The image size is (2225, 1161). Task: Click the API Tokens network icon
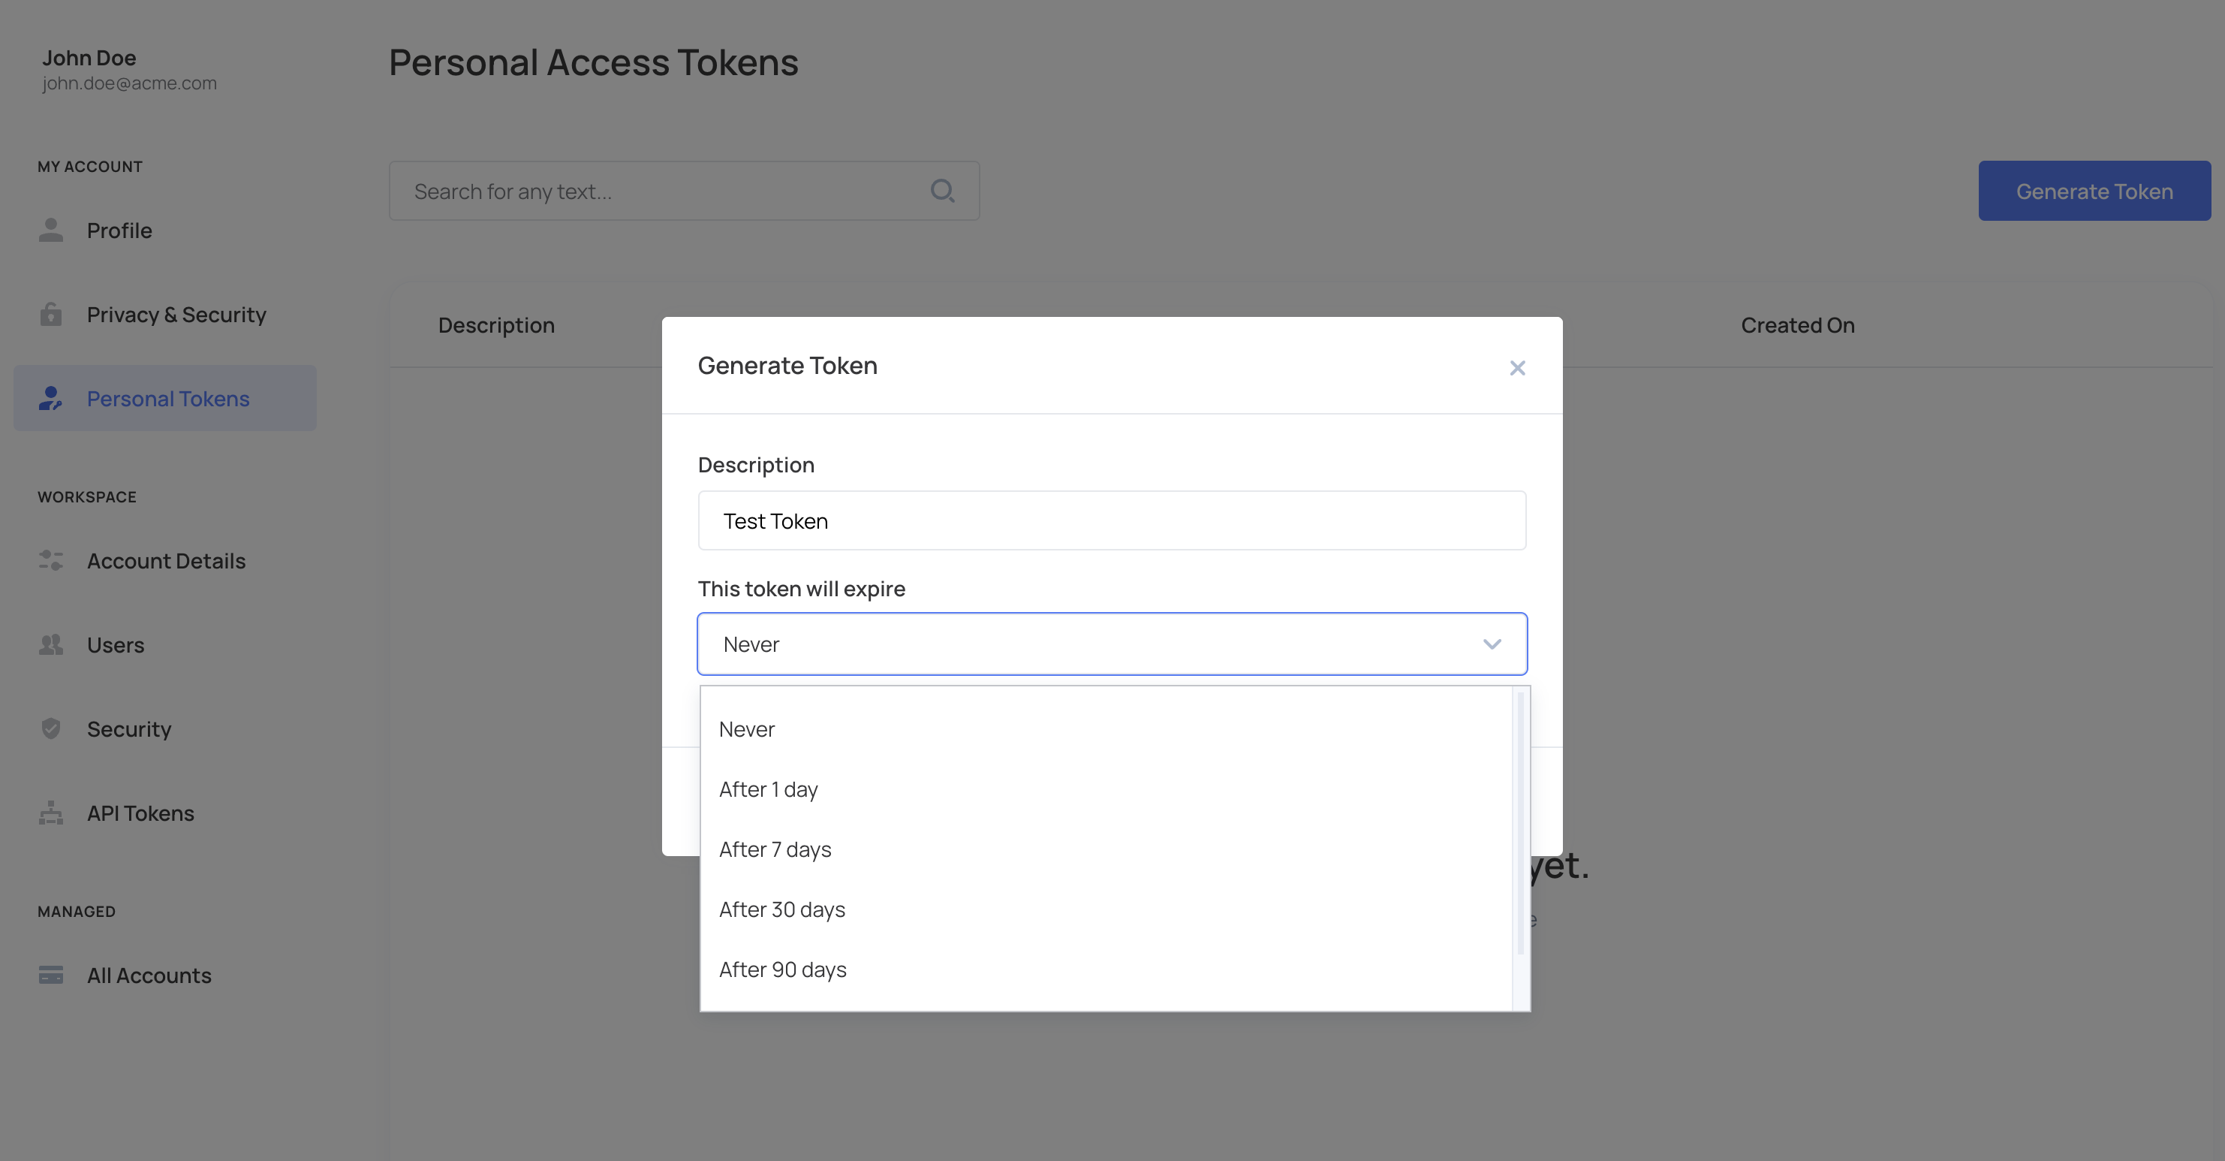click(x=51, y=813)
